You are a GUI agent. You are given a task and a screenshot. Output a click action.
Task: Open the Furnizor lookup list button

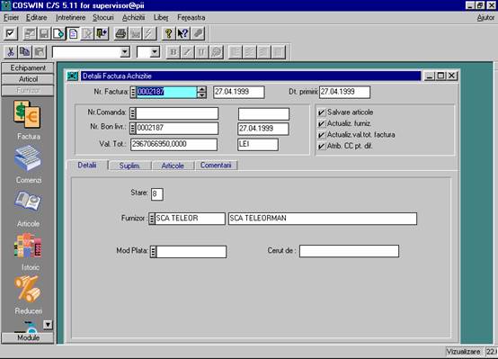[152, 219]
